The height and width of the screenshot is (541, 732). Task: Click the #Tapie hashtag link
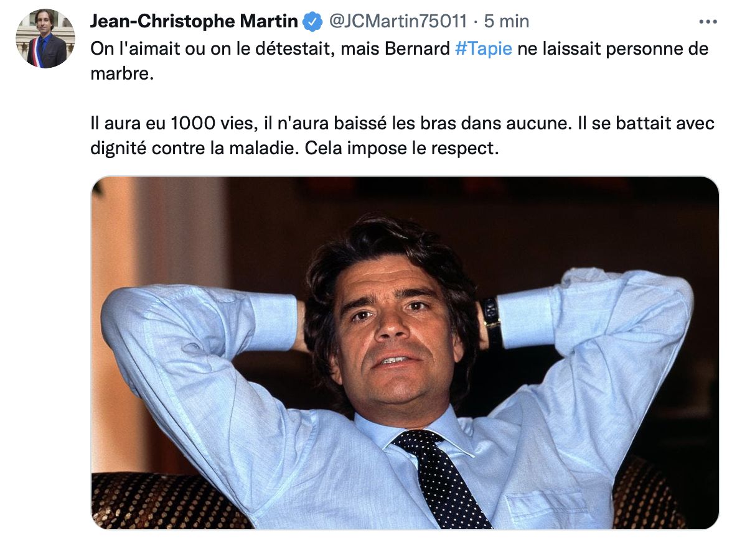[x=483, y=49]
